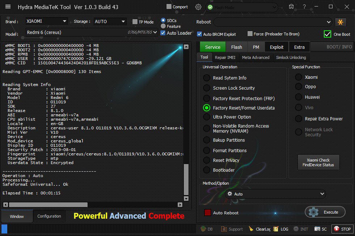Open the hamburger menu icon
The image size is (355, 236).
(8, 7)
